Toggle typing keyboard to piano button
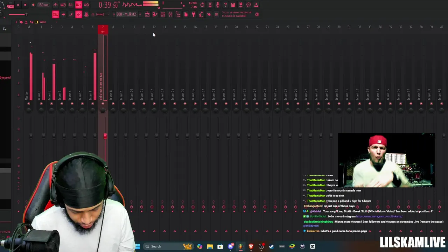Viewport: 448px width, 252px height. point(56,14)
